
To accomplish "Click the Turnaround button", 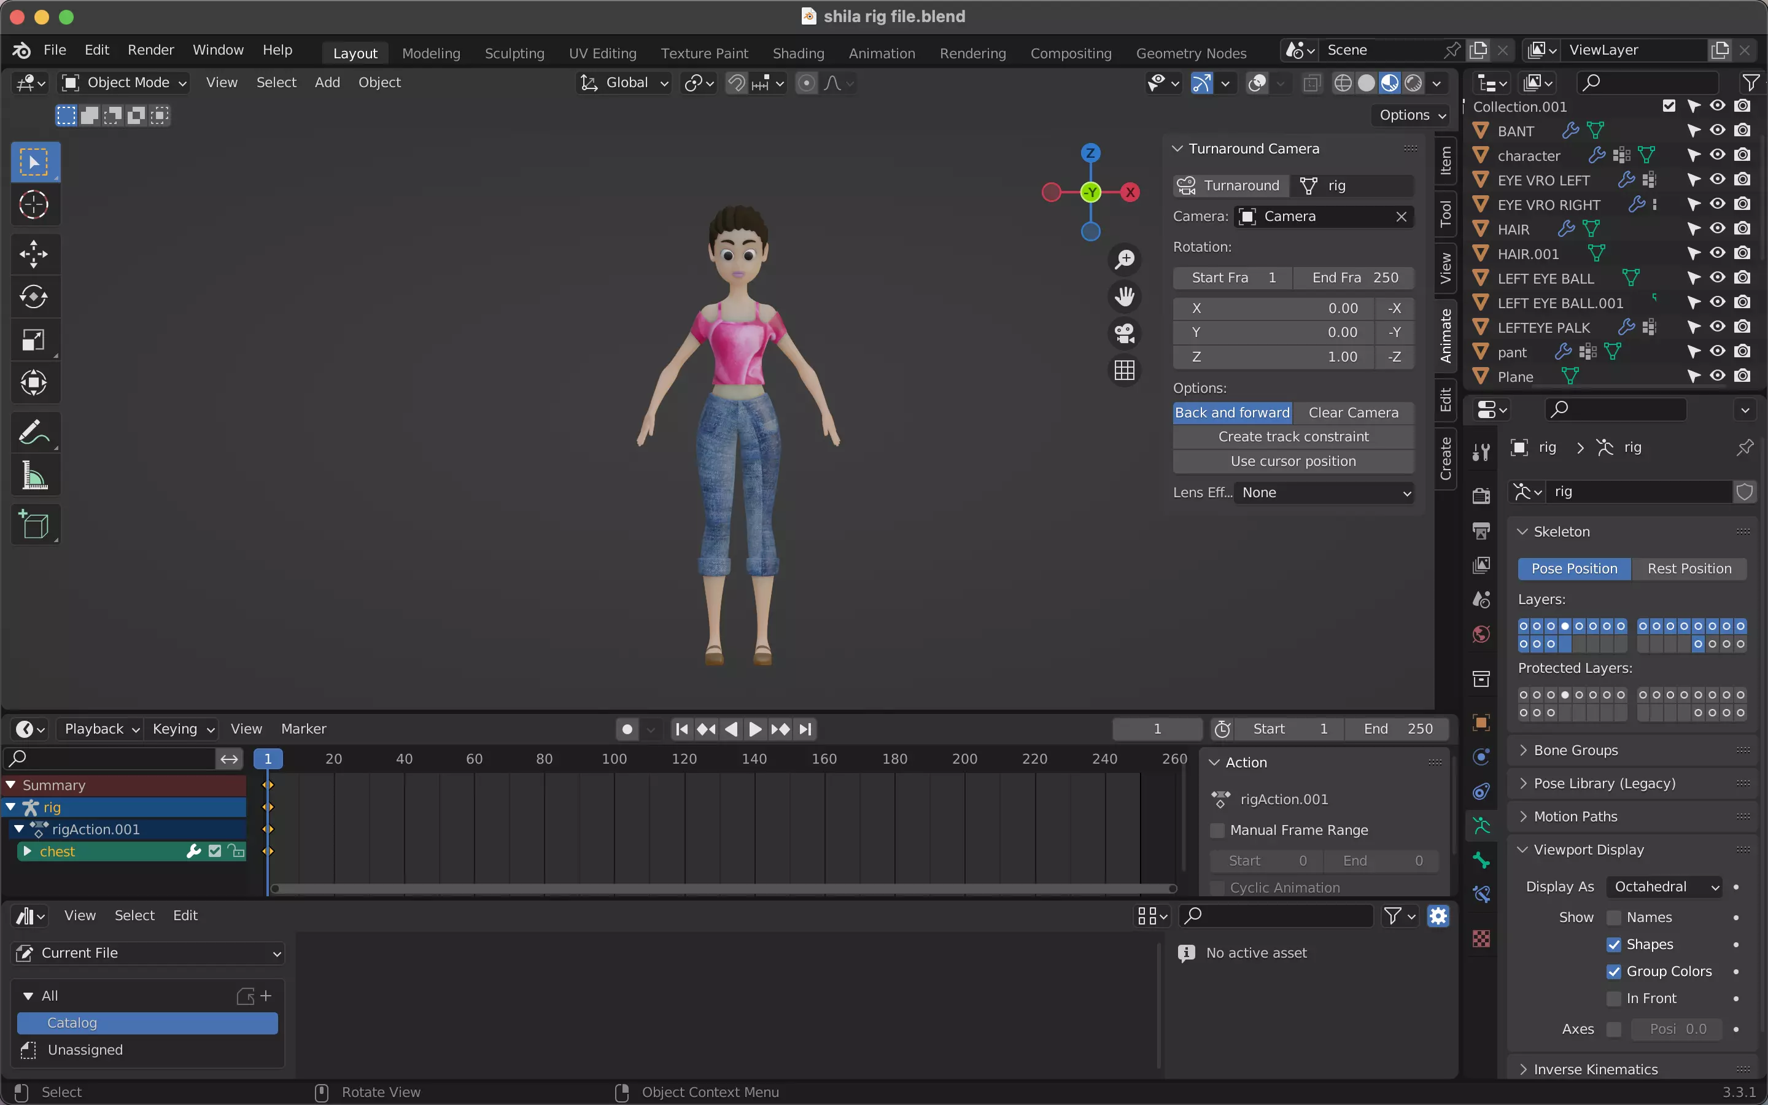I will tap(1231, 185).
